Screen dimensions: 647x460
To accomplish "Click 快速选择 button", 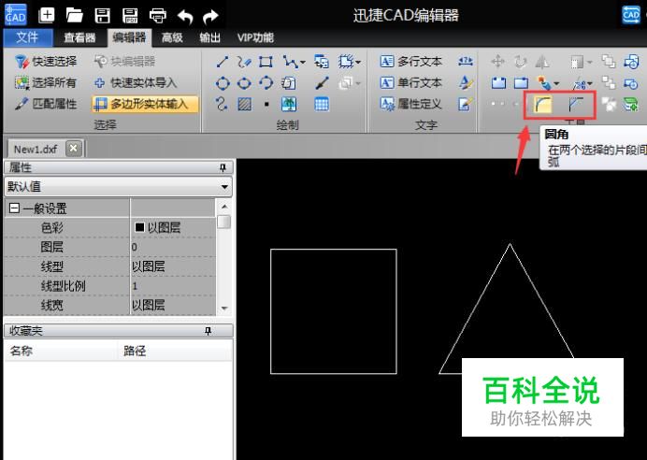I will 46,62.
